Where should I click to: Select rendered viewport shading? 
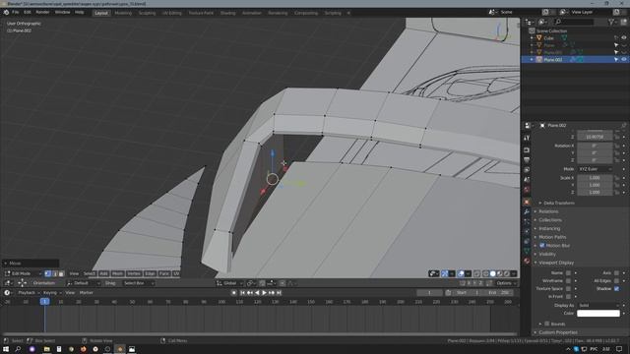click(x=506, y=273)
